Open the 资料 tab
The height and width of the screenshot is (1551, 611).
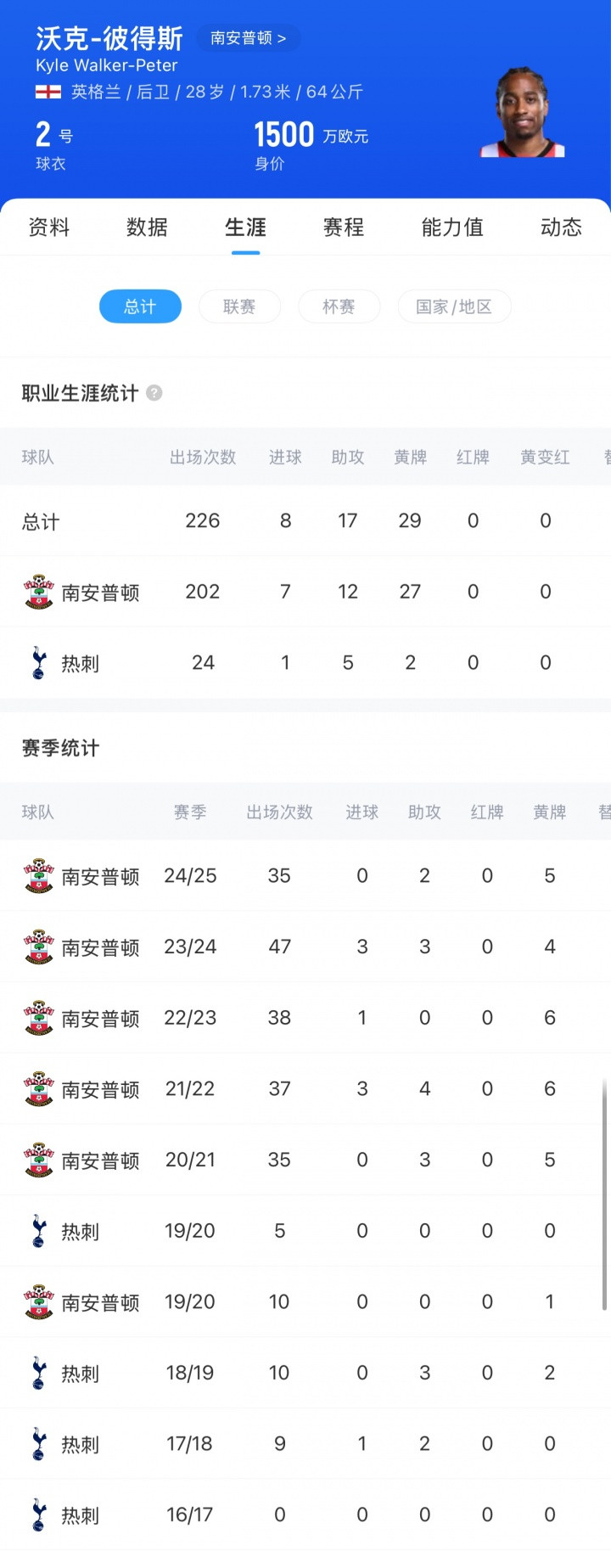pyautogui.click(x=49, y=228)
